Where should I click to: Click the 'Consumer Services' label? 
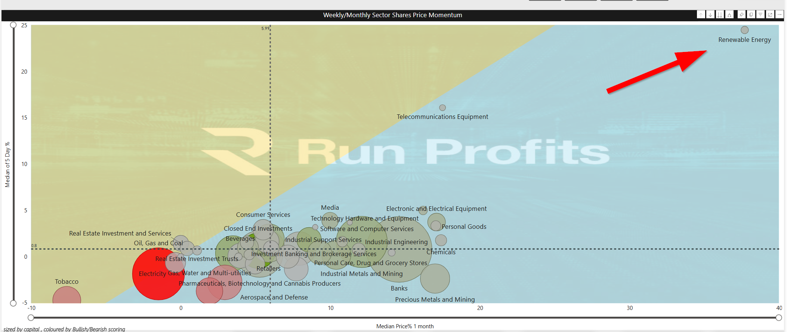263,215
